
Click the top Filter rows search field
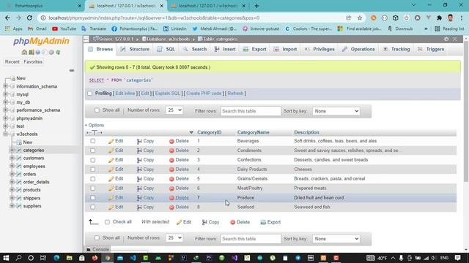pyautogui.click(x=251, y=111)
